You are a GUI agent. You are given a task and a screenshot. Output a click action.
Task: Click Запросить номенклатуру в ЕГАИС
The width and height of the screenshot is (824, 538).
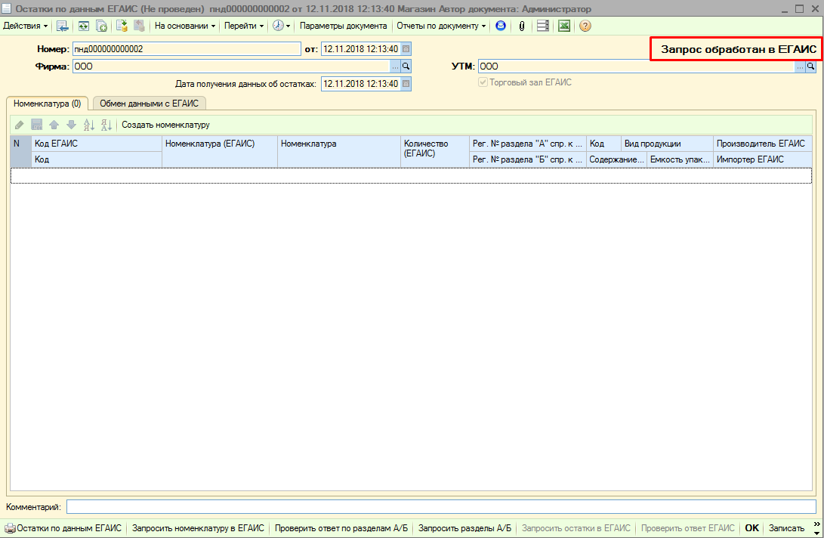pos(198,528)
